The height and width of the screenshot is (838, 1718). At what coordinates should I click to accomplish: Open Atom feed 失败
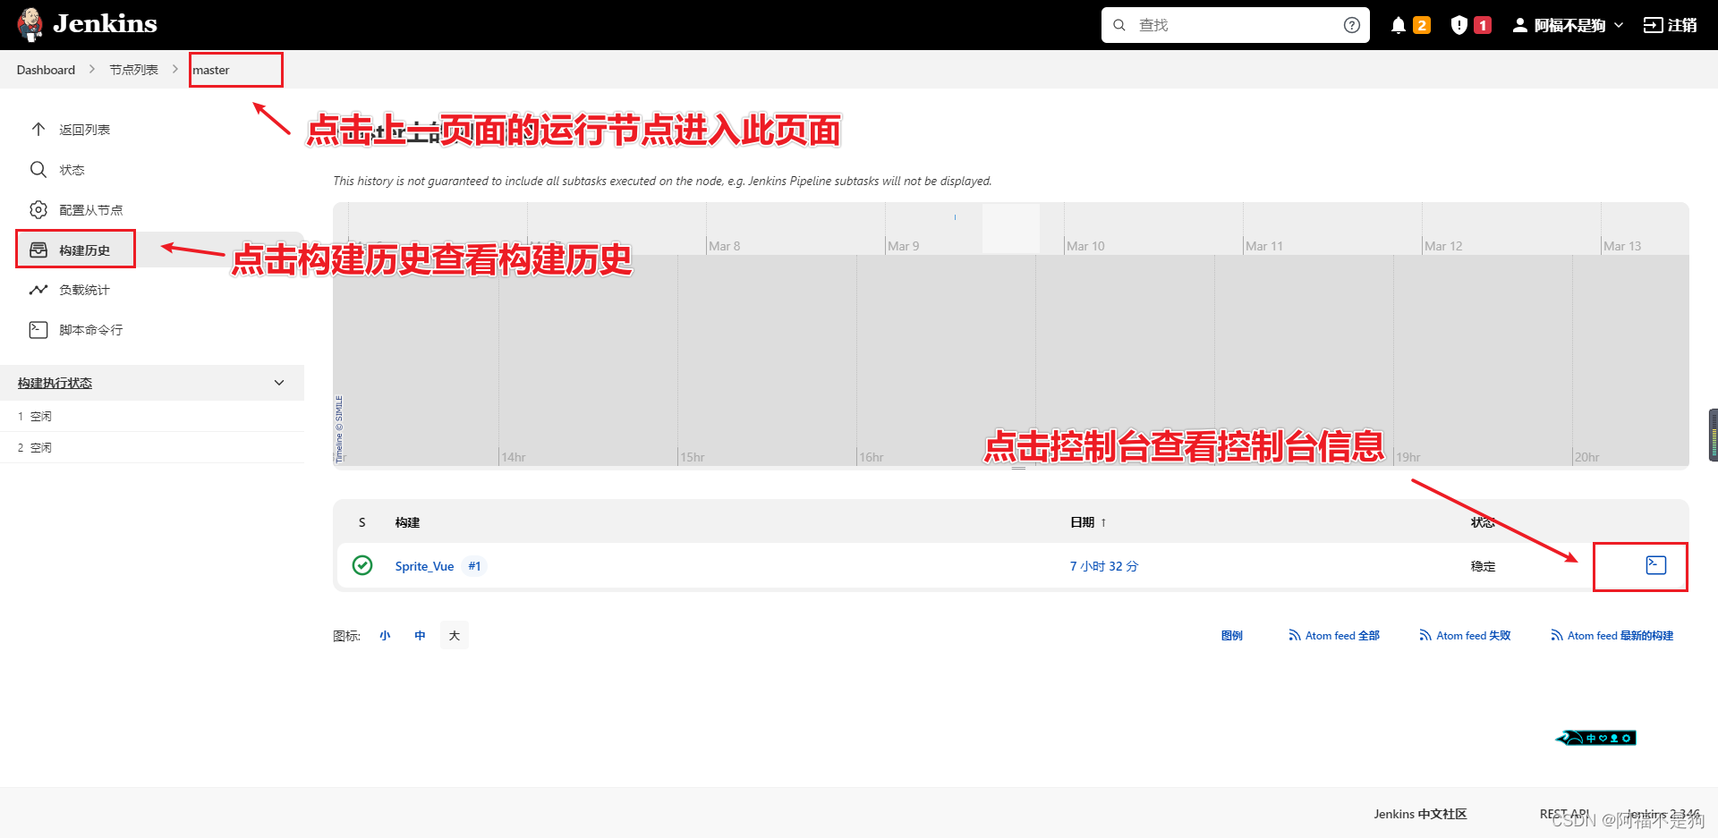point(1465,636)
